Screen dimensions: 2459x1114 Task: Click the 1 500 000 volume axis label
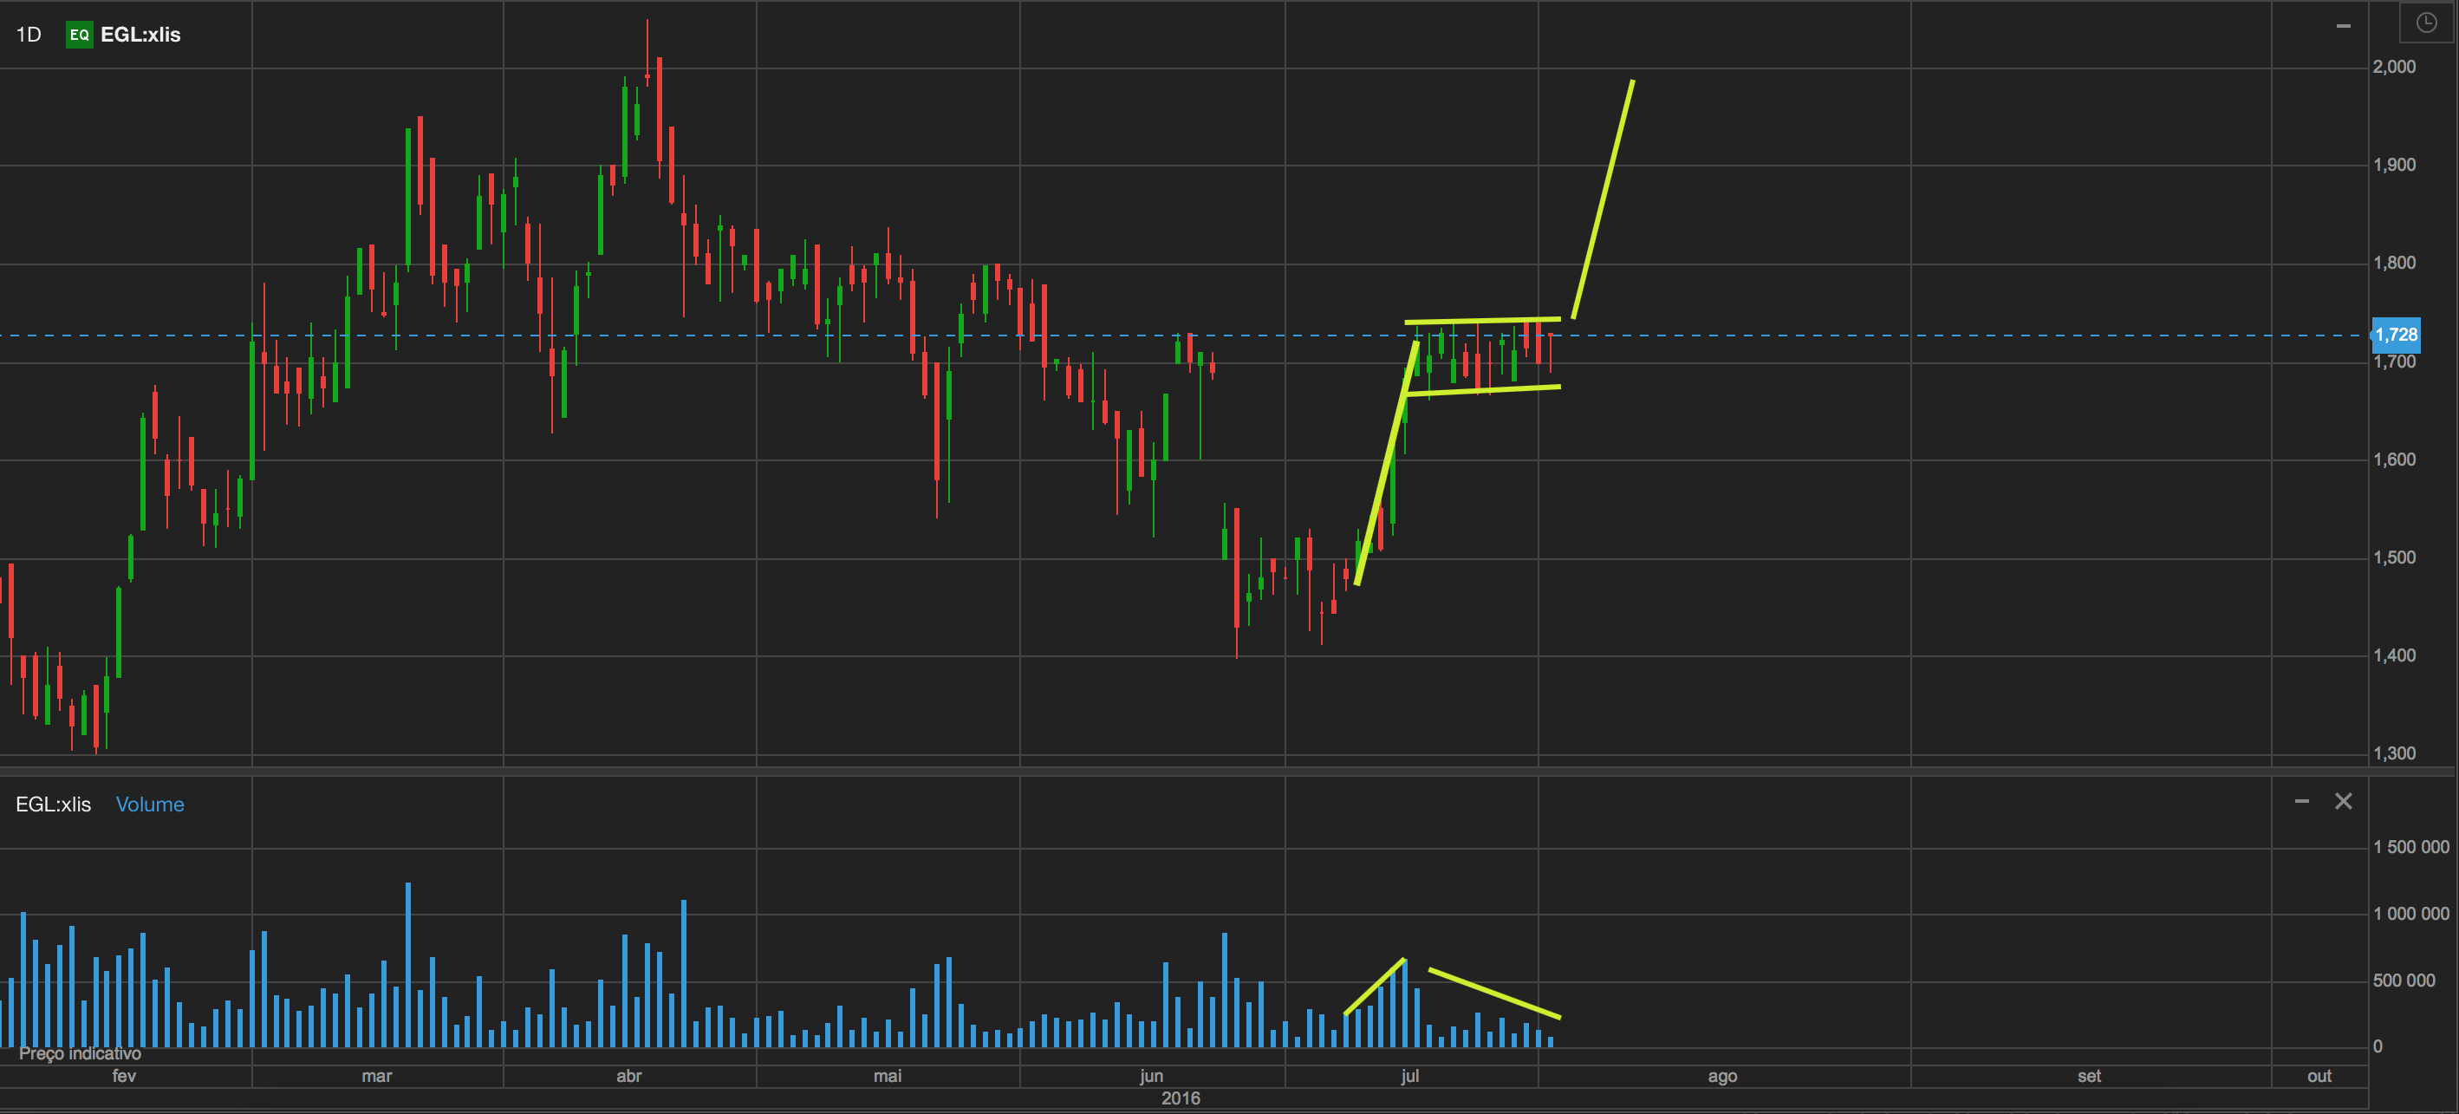point(2410,847)
